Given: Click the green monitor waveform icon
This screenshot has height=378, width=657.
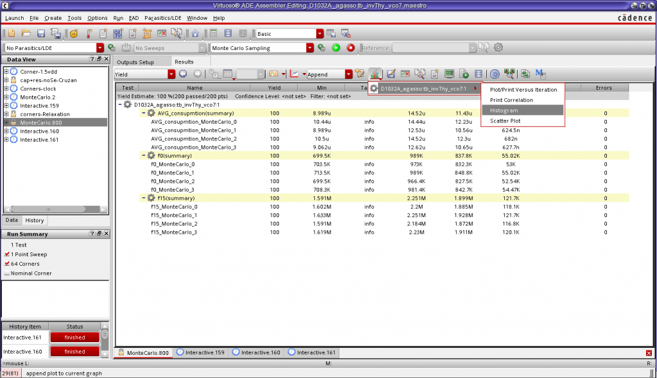Looking at the screenshot, I should pos(449,74).
